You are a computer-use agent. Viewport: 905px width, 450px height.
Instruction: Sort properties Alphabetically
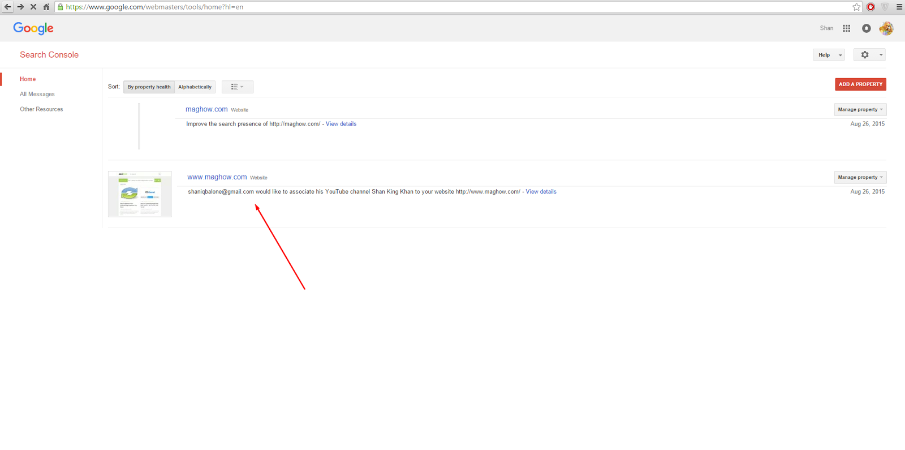pyautogui.click(x=195, y=87)
